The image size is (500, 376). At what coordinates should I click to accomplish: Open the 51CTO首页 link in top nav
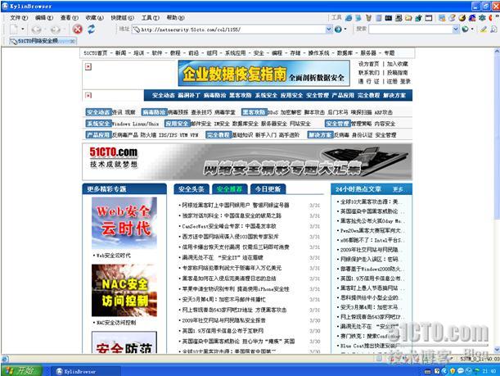click(96, 53)
